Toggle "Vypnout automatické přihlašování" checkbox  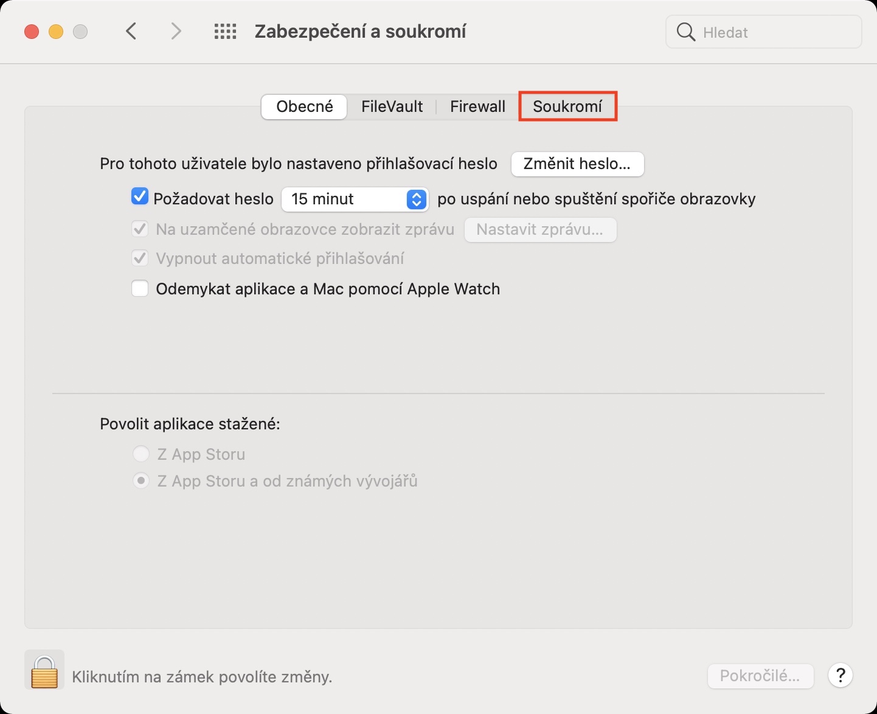pyautogui.click(x=140, y=258)
